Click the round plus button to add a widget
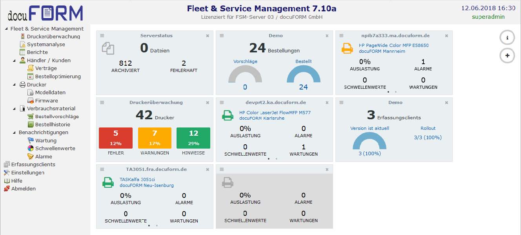Image resolution: width=521 pixels, height=235 pixels. coord(507,56)
